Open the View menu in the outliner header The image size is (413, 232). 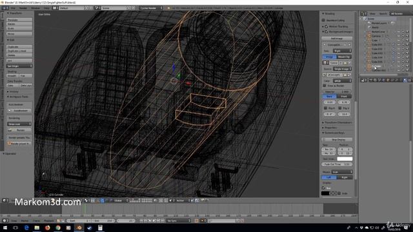pyautogui.click(x=372, y=14)
